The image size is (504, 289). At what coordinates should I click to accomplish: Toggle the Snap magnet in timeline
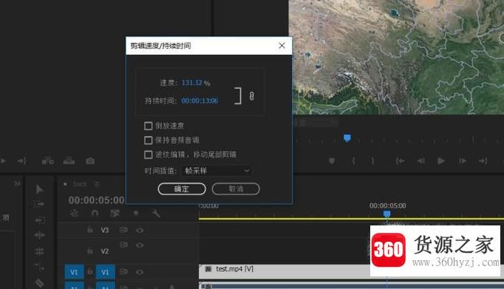[x=95, y=213]
